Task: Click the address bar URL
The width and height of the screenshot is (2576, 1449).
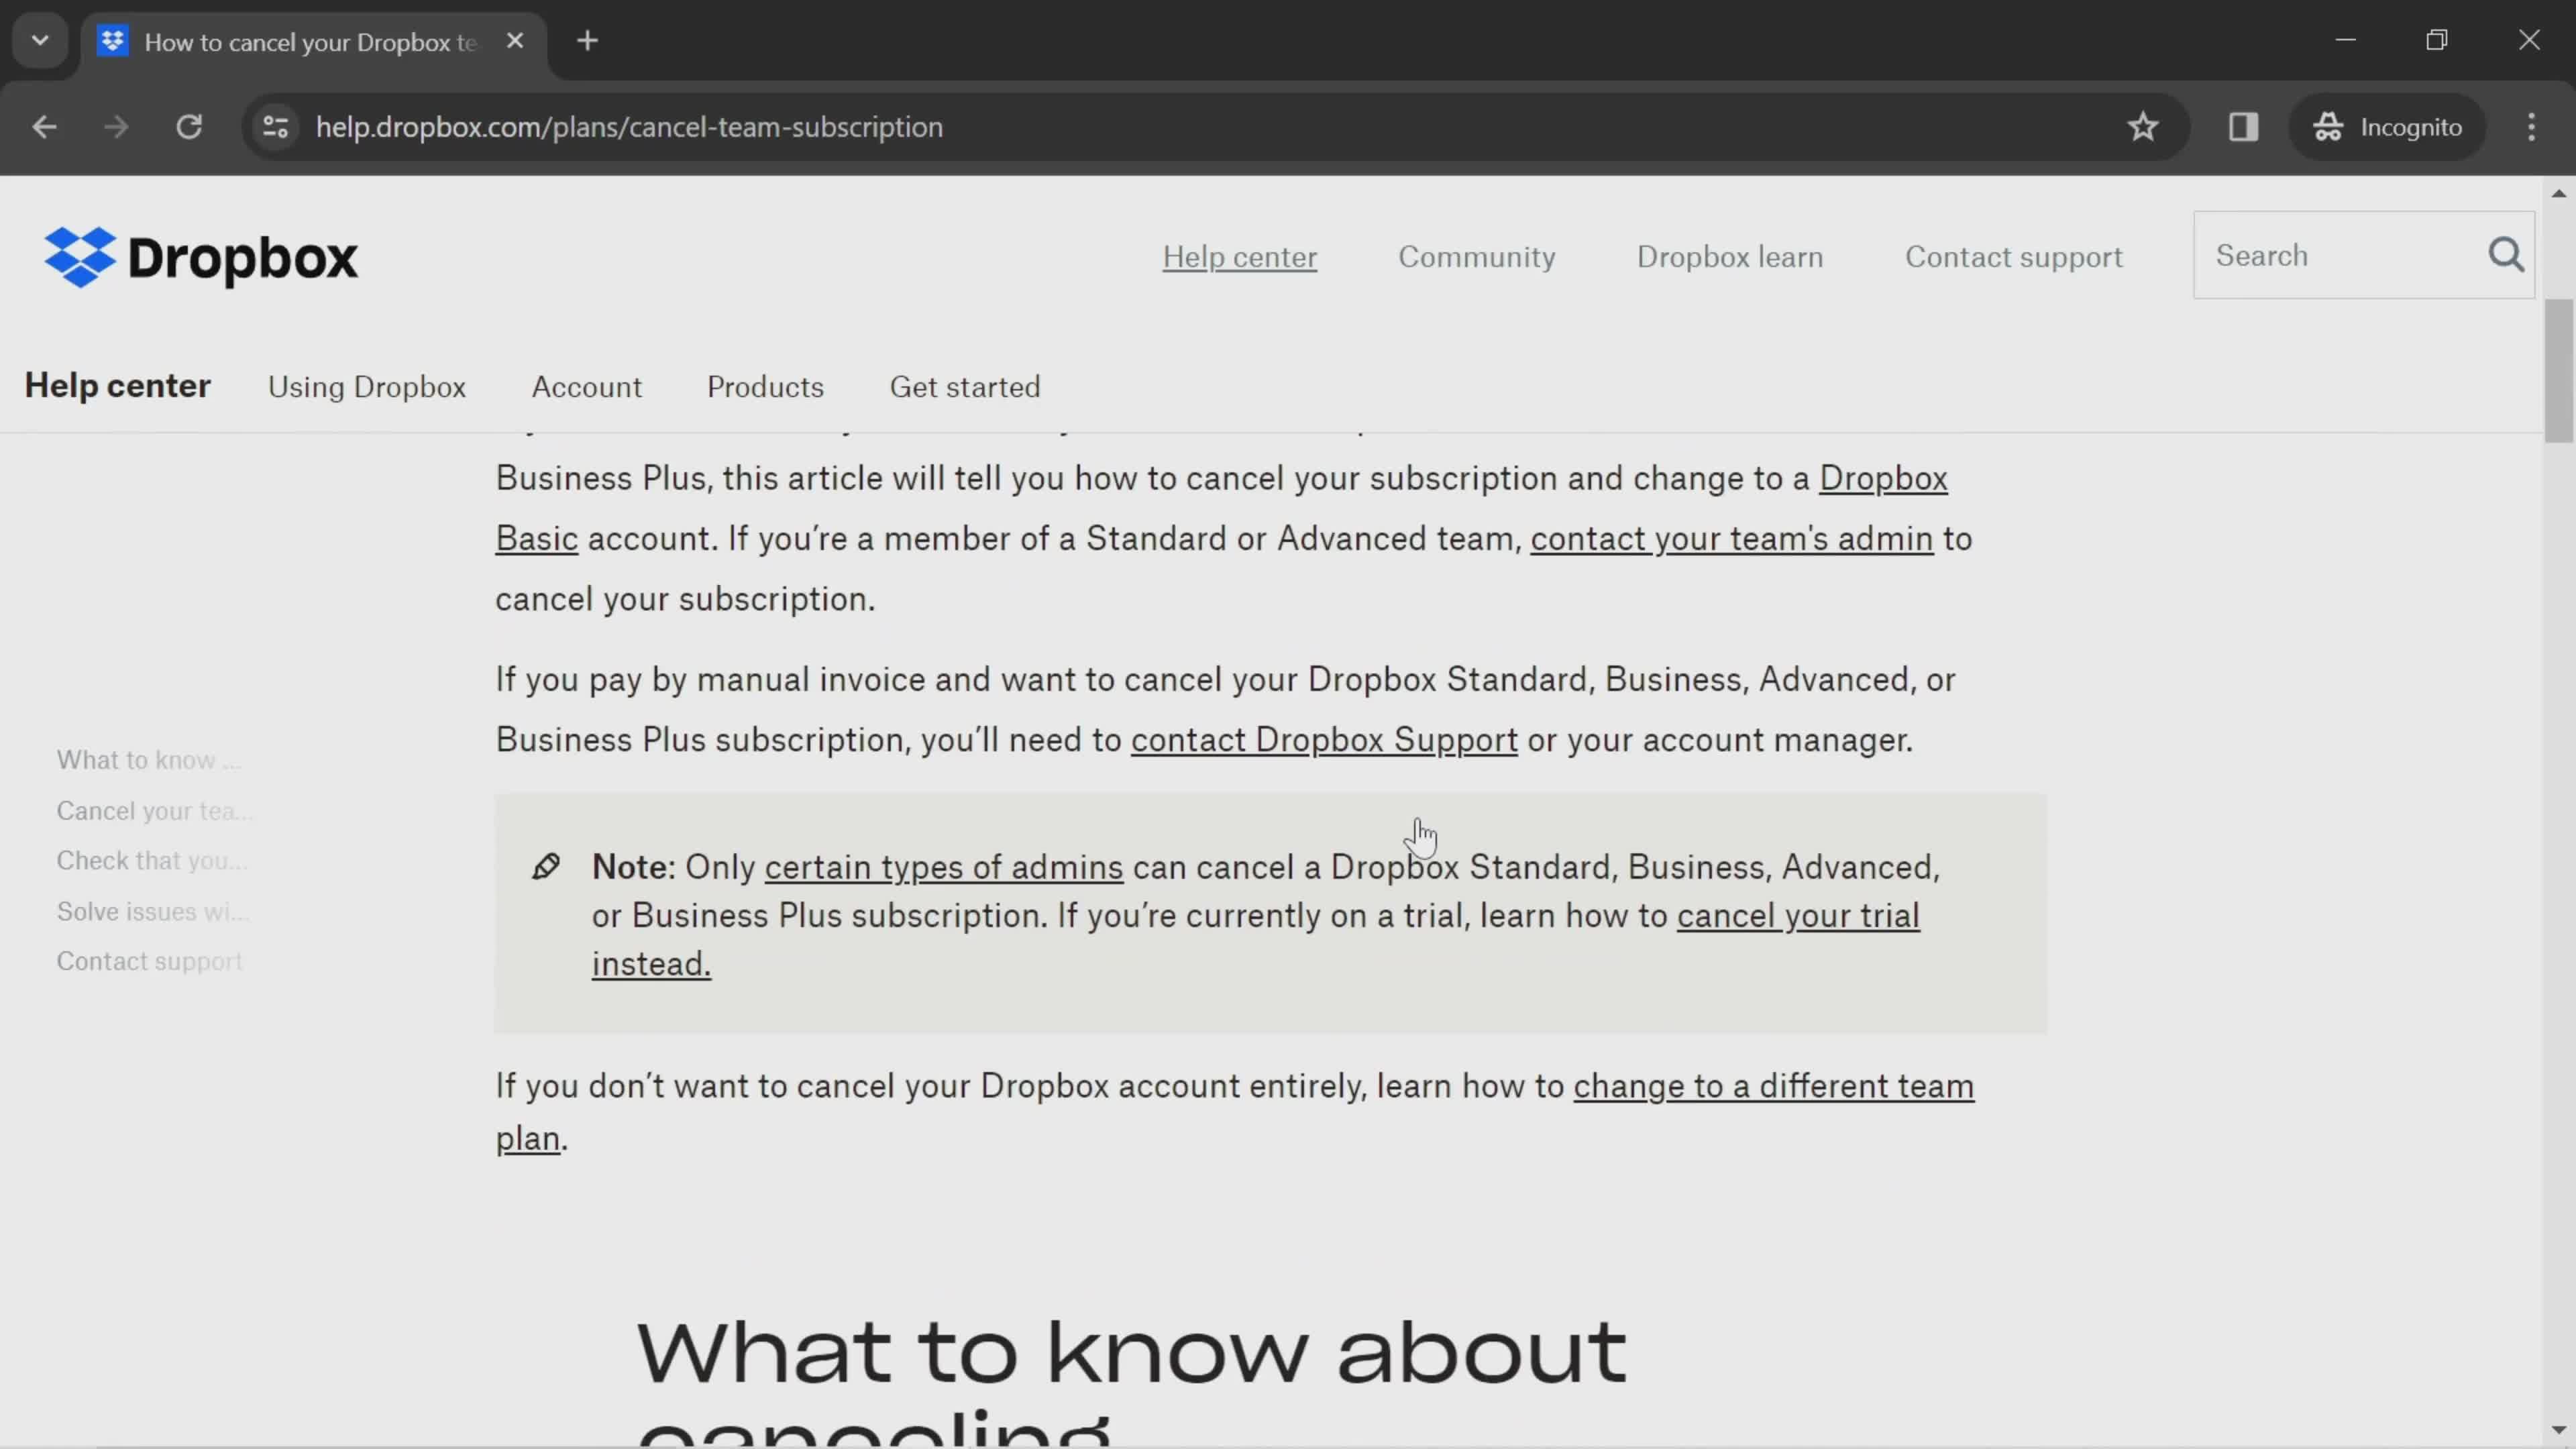Action: (x=629, y=127)
